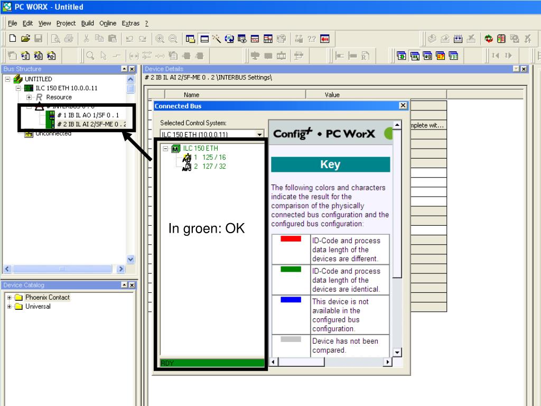Click the red grid table toolbar icon
The height and width of the screenshot is (406, 541).
[268, 38]
